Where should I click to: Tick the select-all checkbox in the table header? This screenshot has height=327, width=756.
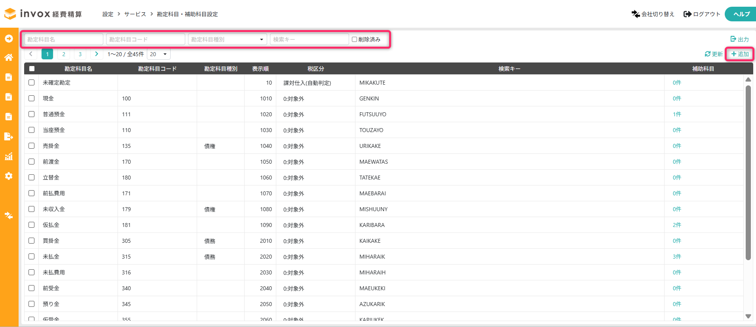click(x=32, y=69)
